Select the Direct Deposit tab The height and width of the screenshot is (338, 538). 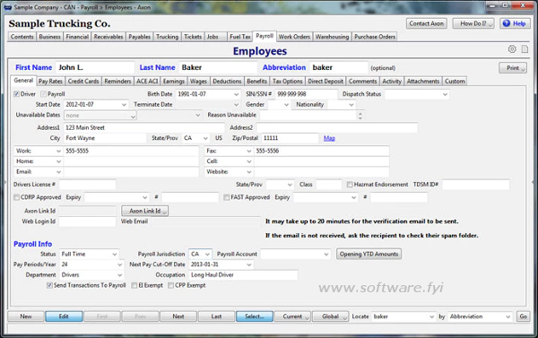pos(325,82)
